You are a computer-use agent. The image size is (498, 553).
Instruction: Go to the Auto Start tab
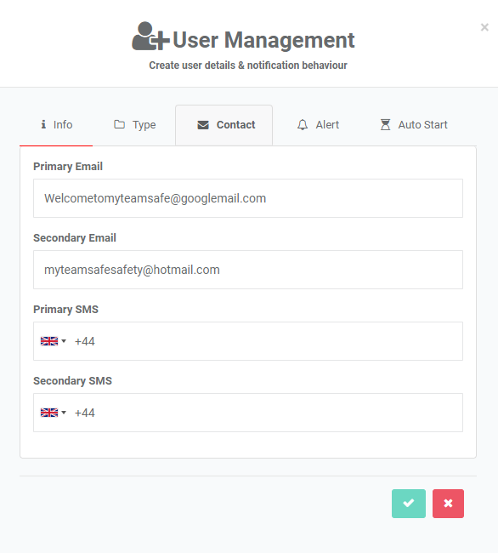414,125
